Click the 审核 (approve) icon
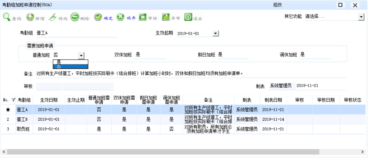Image resolution: width=368 pixels, height=158 pixels. pyautogui.click(x=143, y=18)
